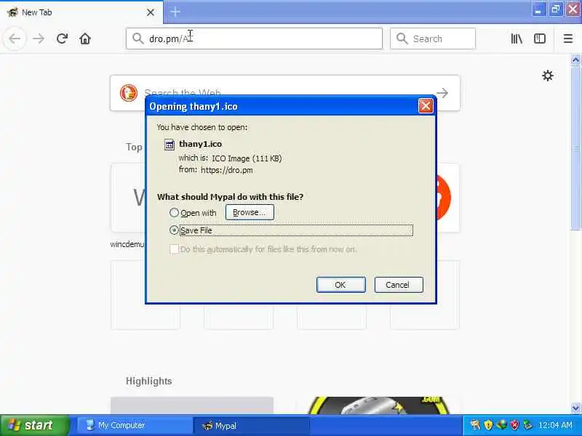Viewport: 582px width, 436px height.
Task: Open the home page icon
Action: [x=85, y=39]
